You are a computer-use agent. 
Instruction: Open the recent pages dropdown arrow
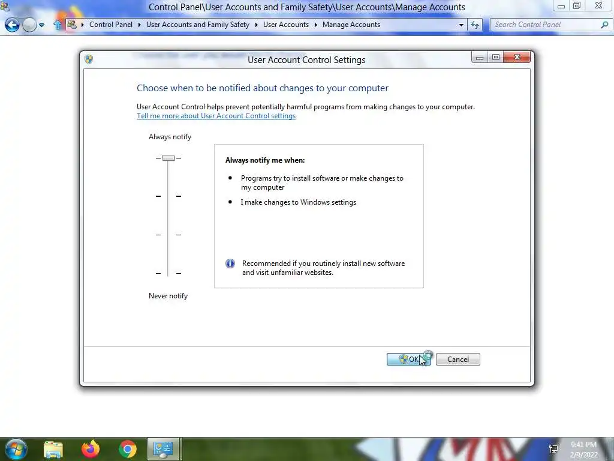click(41, 25)
